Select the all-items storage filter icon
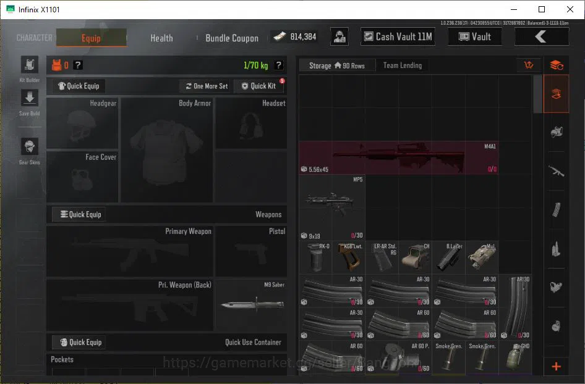The width and height of the screenshot is (585, 384). click(557, 94)
